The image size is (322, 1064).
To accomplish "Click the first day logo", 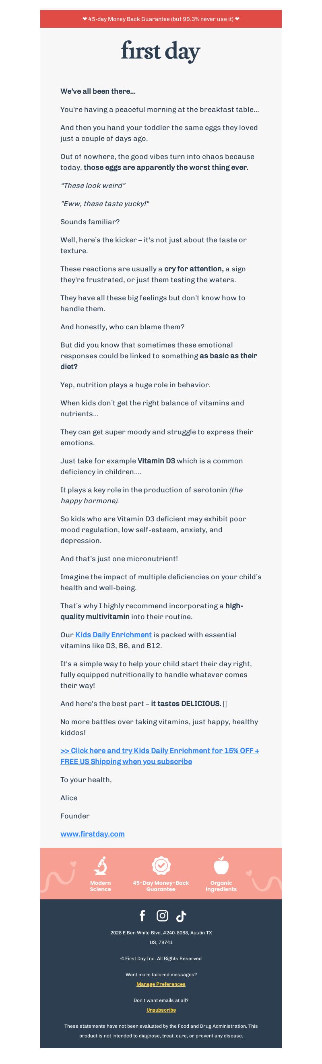I will 161,52.
